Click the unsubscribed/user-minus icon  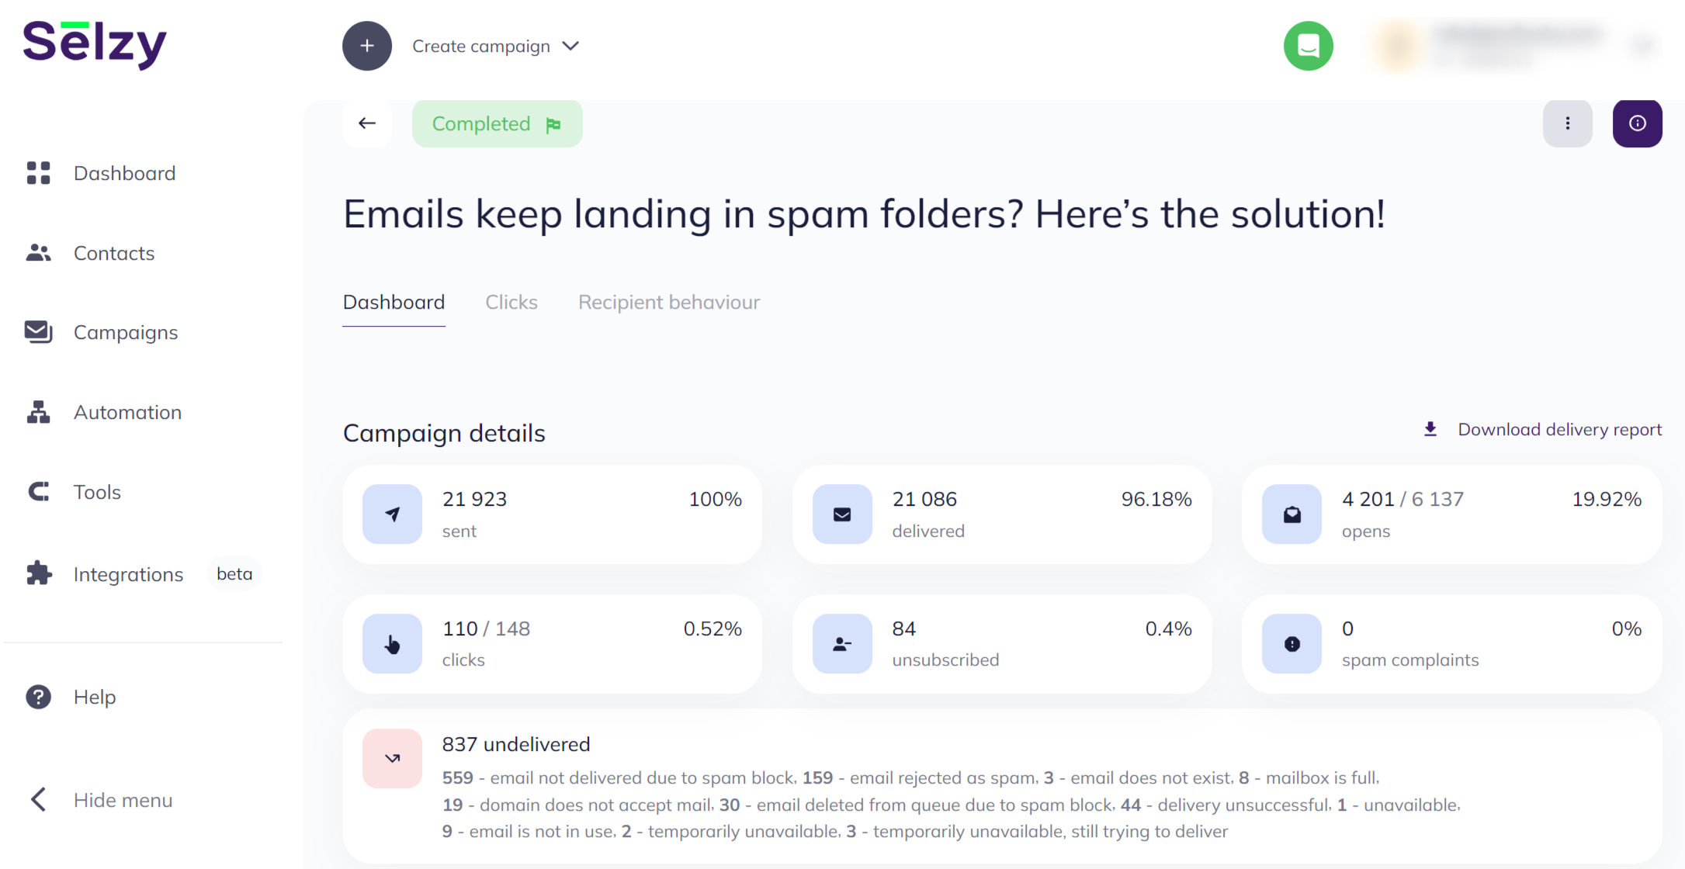point(843,643)
